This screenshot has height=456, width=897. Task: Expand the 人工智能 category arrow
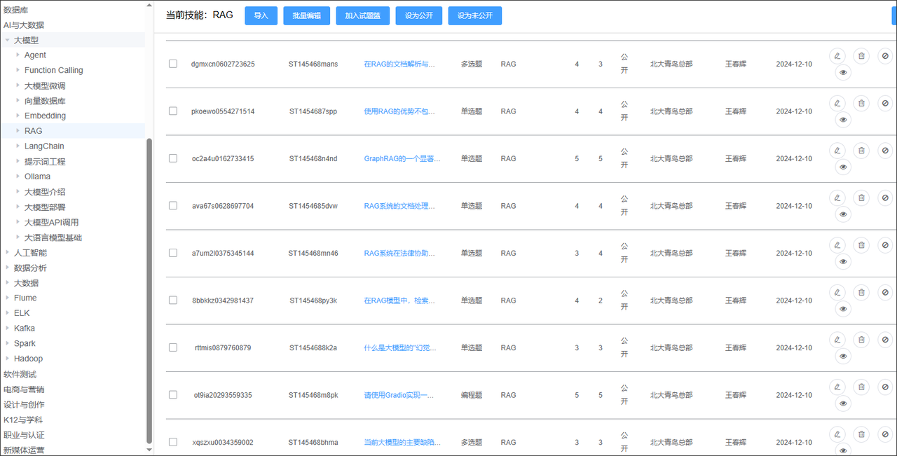tap(7, 253)
